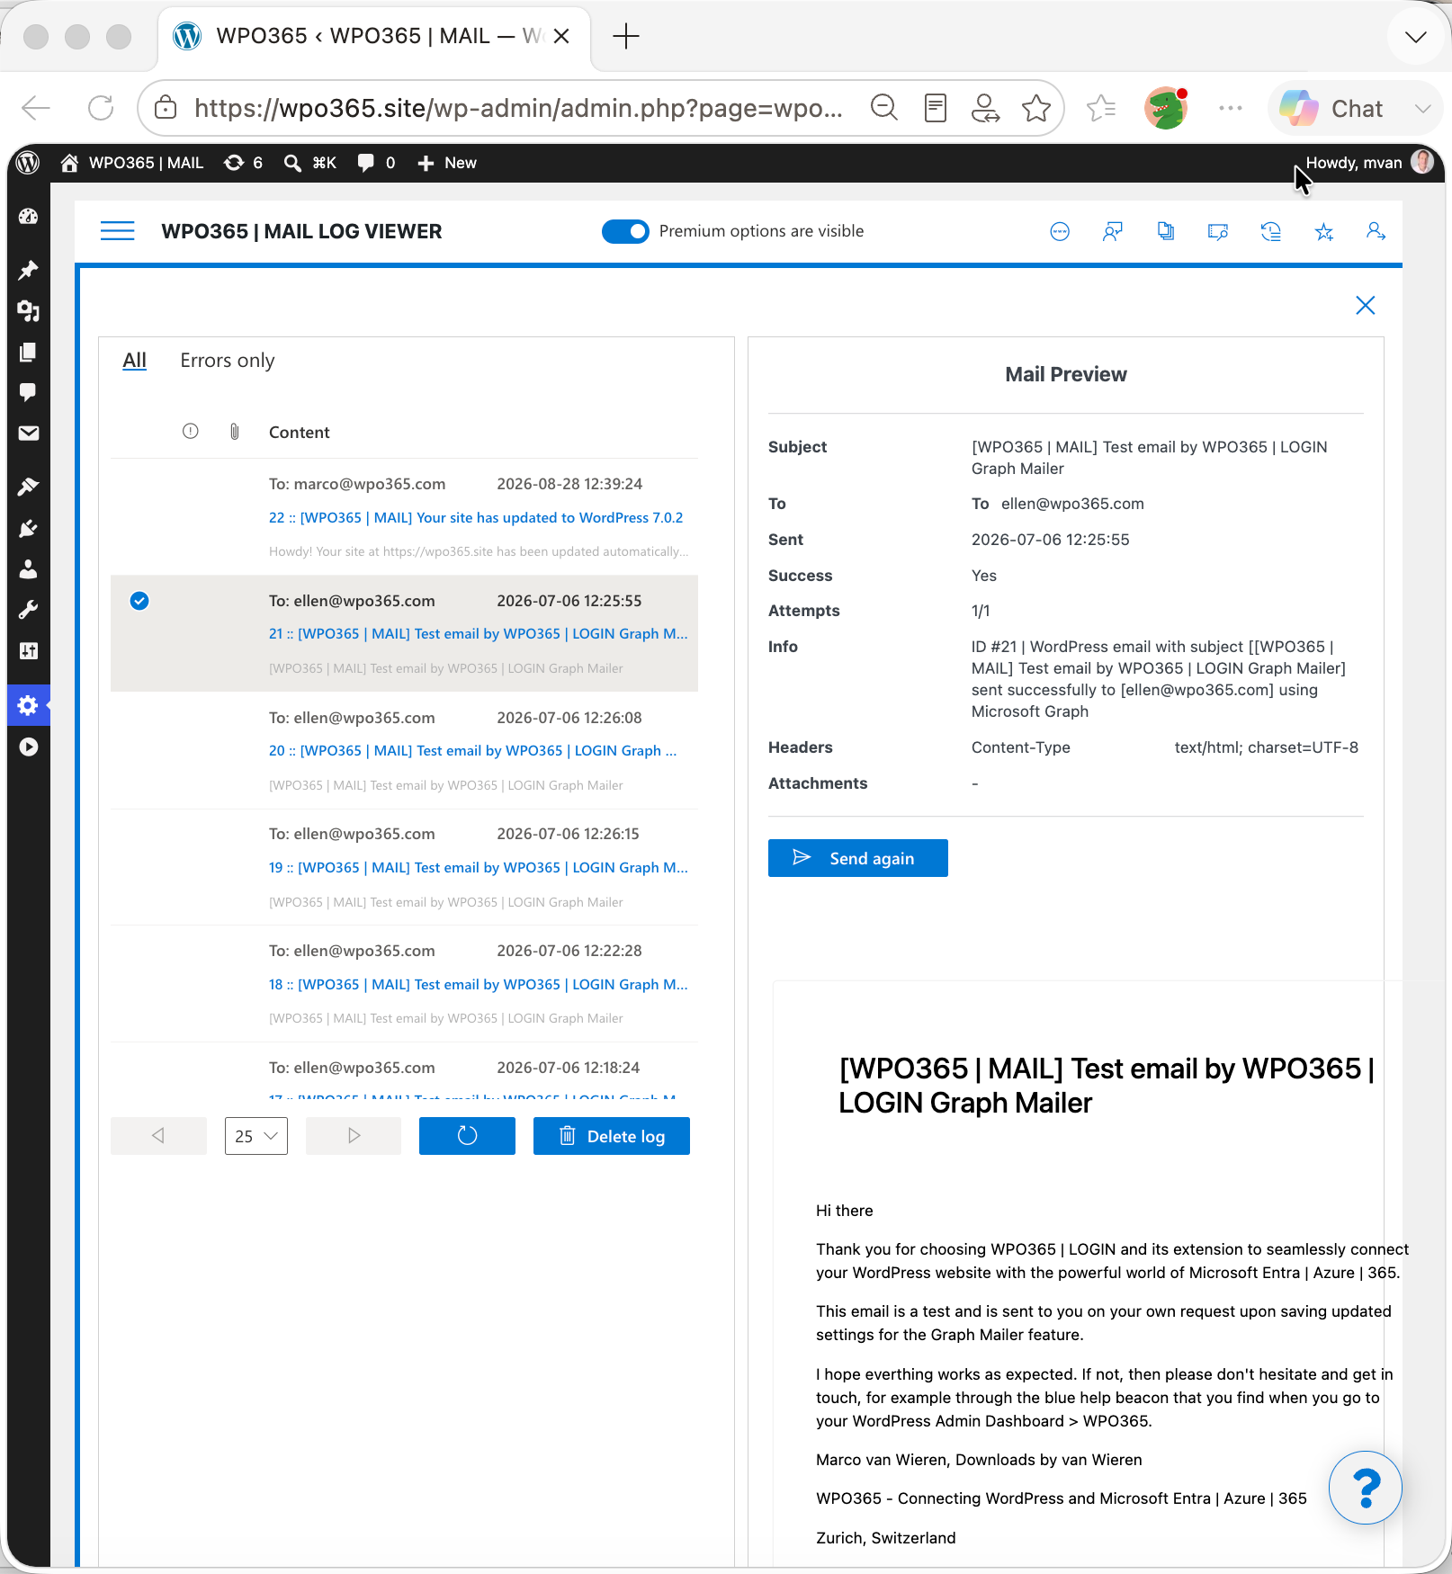This screenshot has height=1574, width=1452.
Task: Open browser tab list chevron
Action: click(x=1415, y=37)
